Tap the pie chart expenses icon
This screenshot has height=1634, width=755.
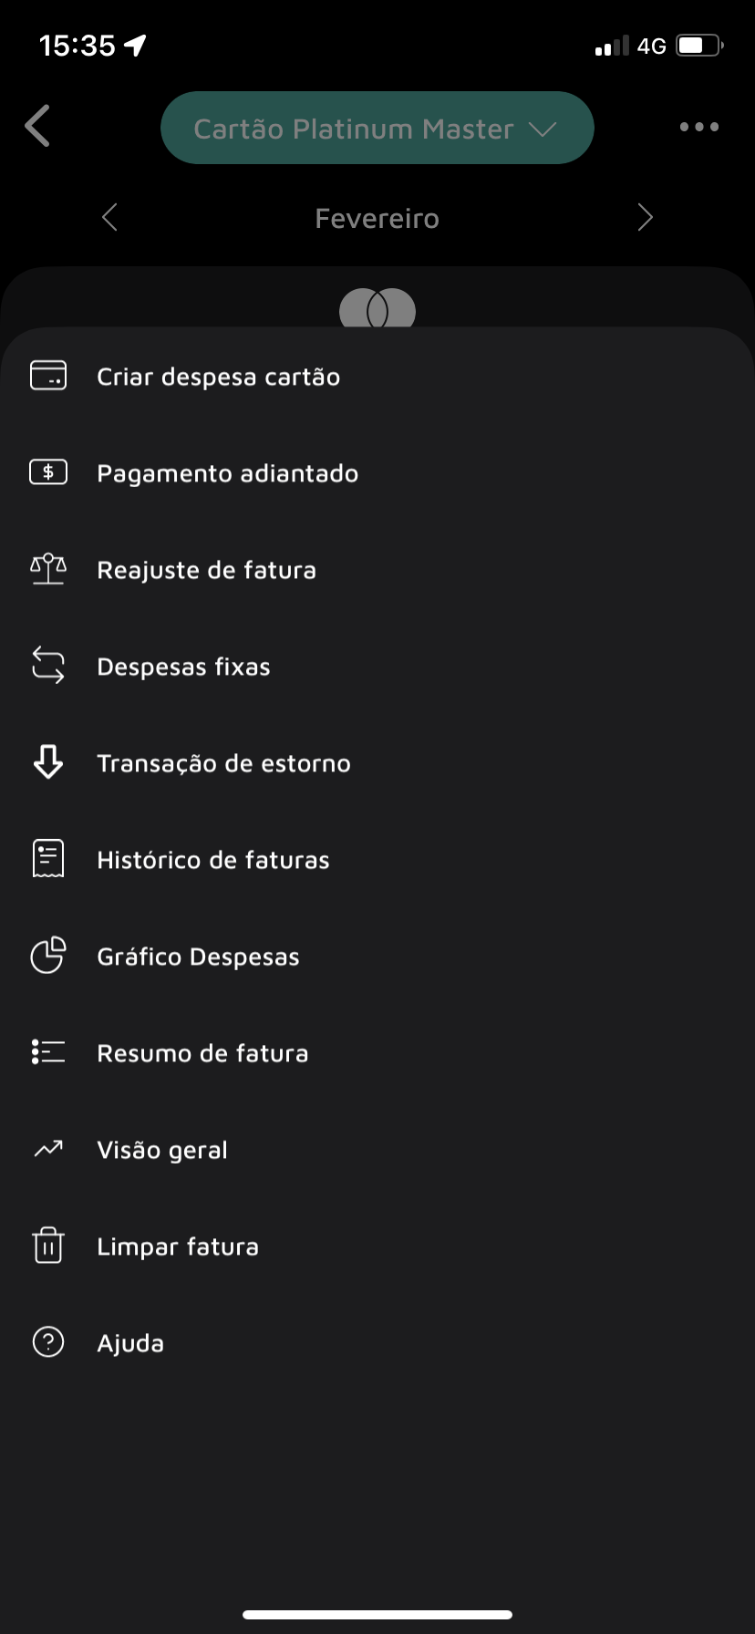click(48, 956)
